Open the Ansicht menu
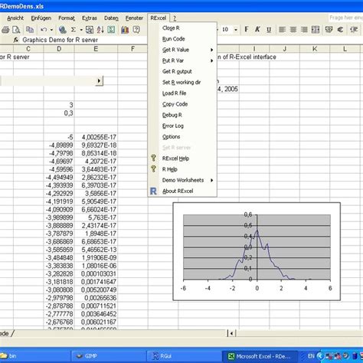 tap(15, 18)
